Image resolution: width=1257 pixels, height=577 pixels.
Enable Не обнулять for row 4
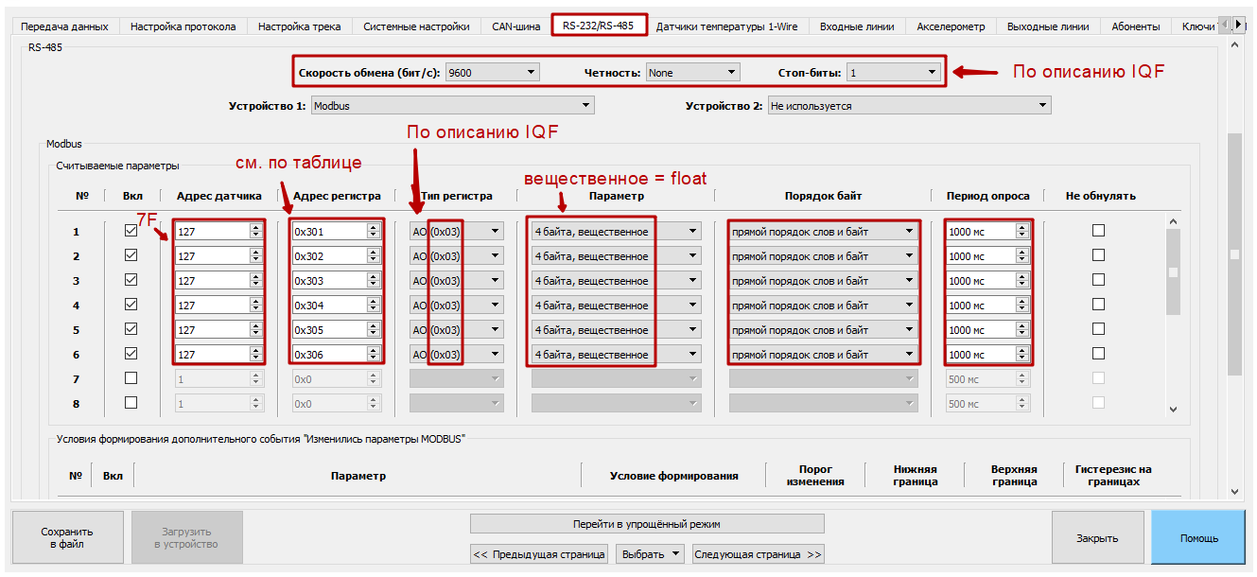(1098, 305)
